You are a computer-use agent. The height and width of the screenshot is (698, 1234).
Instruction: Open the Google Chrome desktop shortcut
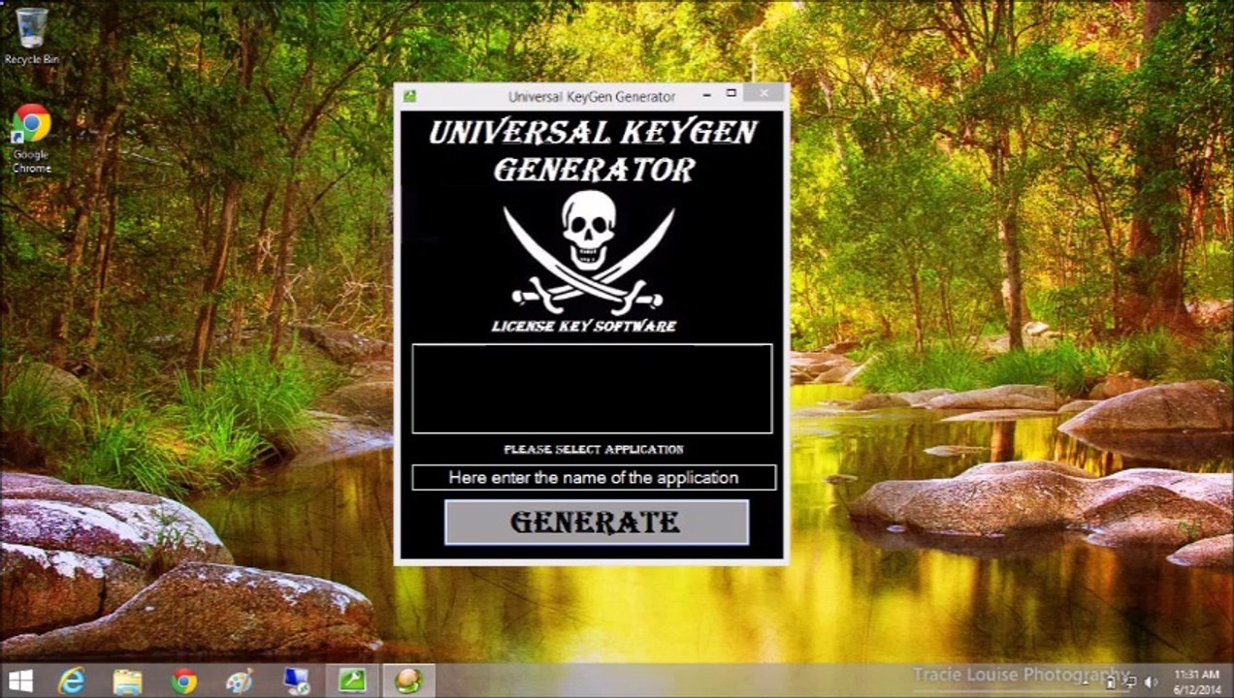click(31, 139)
